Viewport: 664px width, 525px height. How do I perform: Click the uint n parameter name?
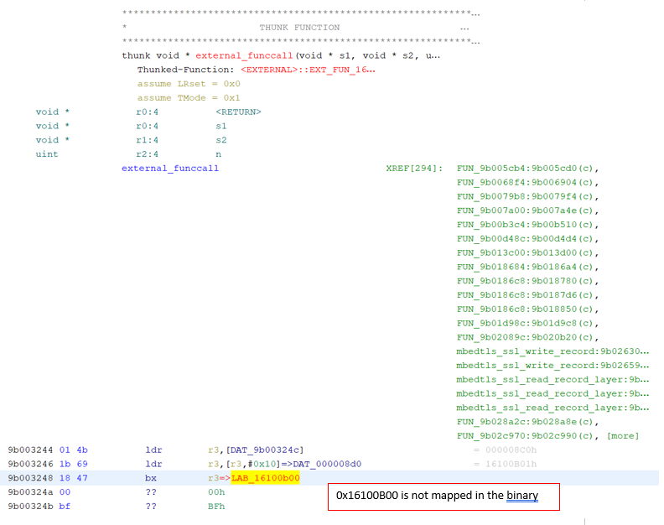click(x=219, y=154)
